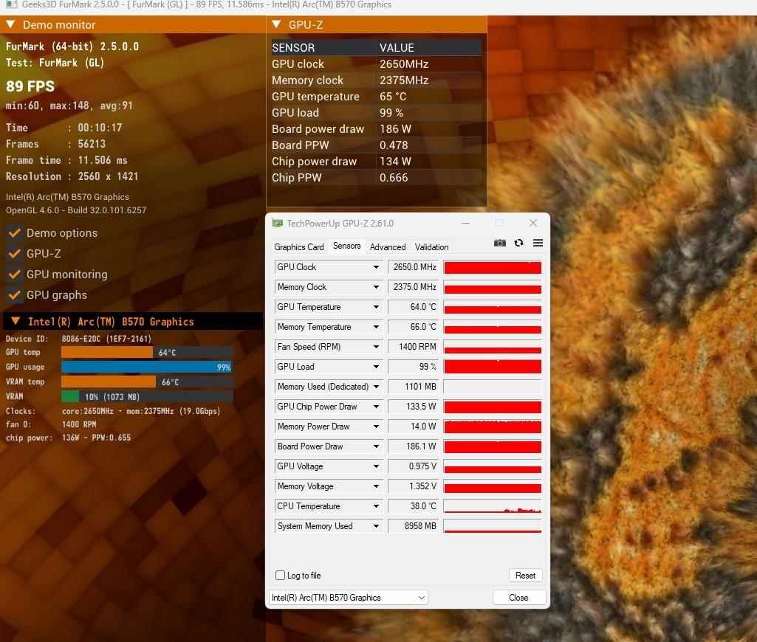Image resolution: width=757 pixels, height=642 pixels.
Task: Click the 99% GPU usage bar
Action: [148, 367]
